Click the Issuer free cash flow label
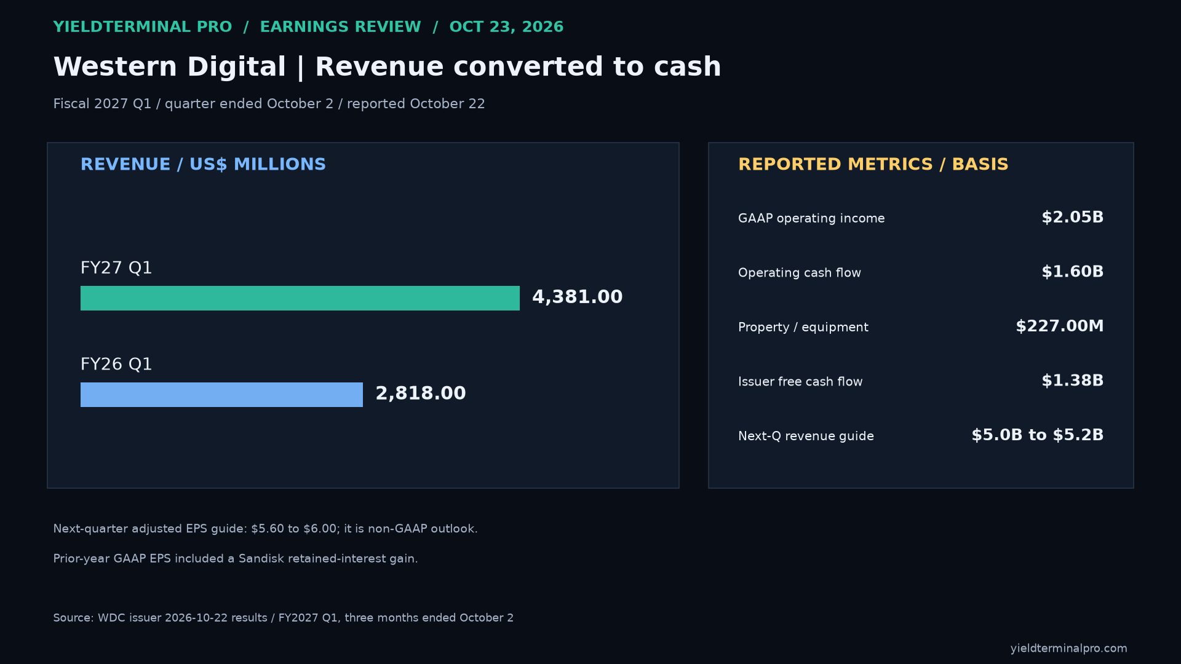Screen dimensions: 1181x664 [800, 382]
